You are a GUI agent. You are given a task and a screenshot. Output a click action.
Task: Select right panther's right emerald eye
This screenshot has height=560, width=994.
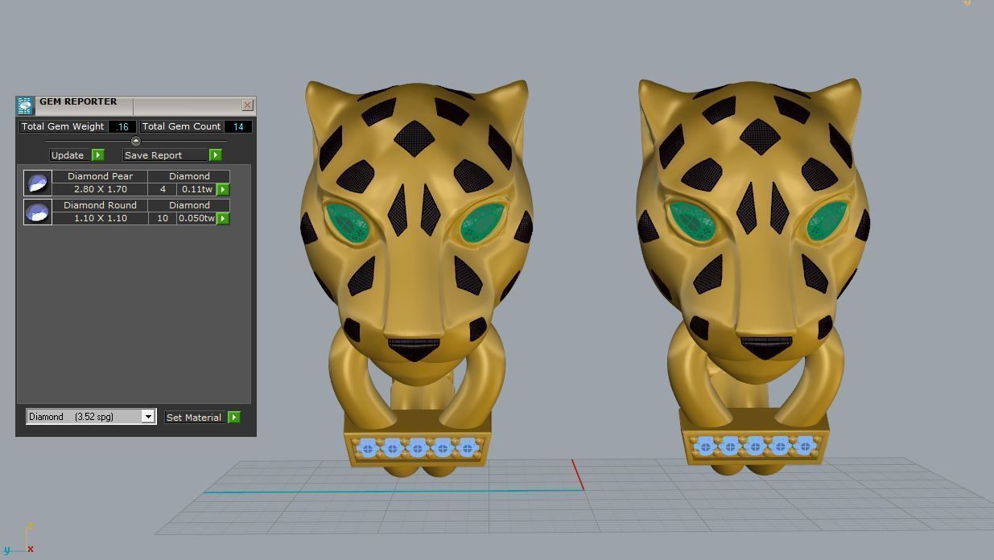point(827,221)
